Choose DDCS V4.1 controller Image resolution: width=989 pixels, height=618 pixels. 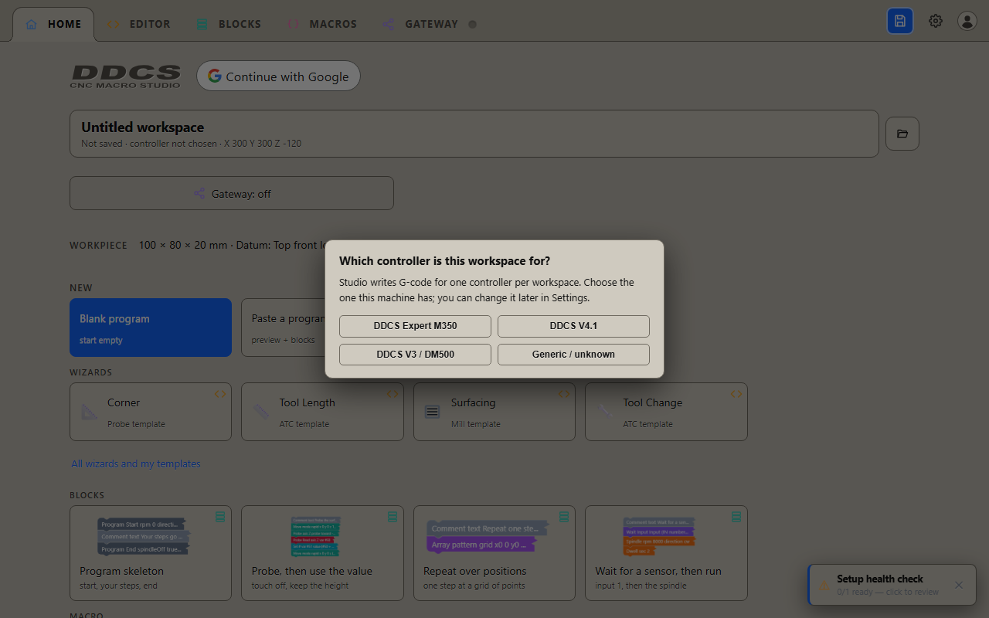coord(573,326)
